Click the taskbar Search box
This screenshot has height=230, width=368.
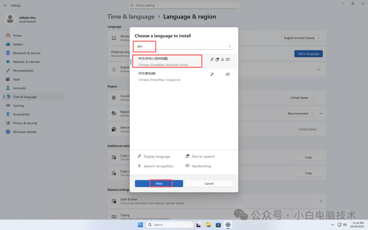click(170, 225)
